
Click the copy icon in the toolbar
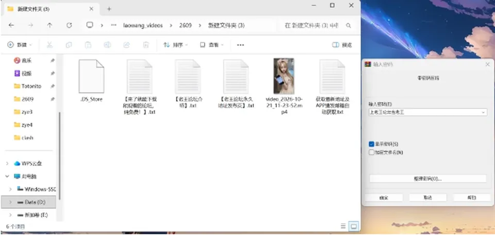pyautogui.click(x=69, y=45)
